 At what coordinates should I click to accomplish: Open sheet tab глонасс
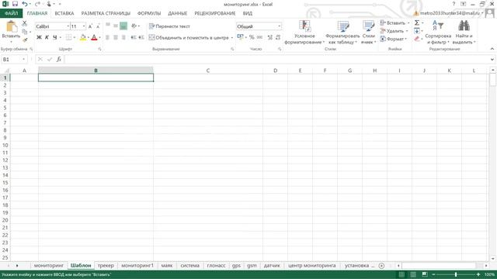216,266
